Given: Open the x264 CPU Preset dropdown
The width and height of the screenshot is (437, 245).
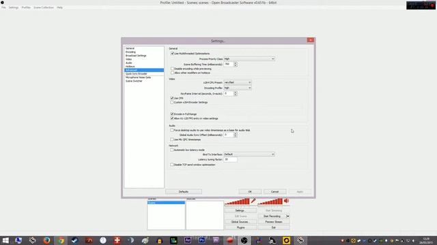Looking at the screenshot, I should pos(238,82).
